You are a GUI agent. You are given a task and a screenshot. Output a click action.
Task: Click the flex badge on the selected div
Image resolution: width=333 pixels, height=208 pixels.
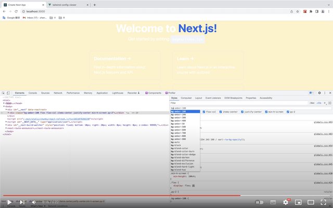(x=127, y=113)
